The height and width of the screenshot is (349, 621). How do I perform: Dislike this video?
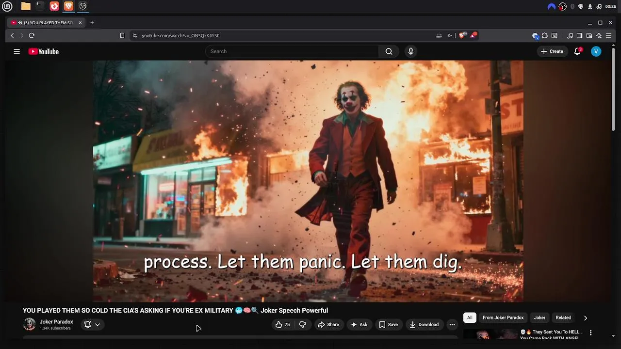tap(302, 325)
